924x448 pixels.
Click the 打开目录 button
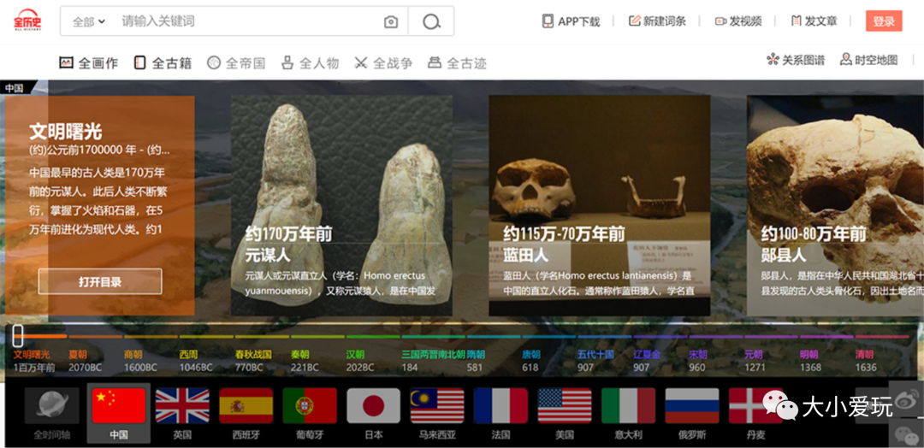(100, 281)
